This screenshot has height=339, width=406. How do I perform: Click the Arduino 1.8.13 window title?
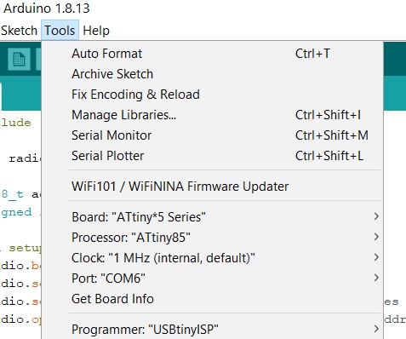pos(47,9)
